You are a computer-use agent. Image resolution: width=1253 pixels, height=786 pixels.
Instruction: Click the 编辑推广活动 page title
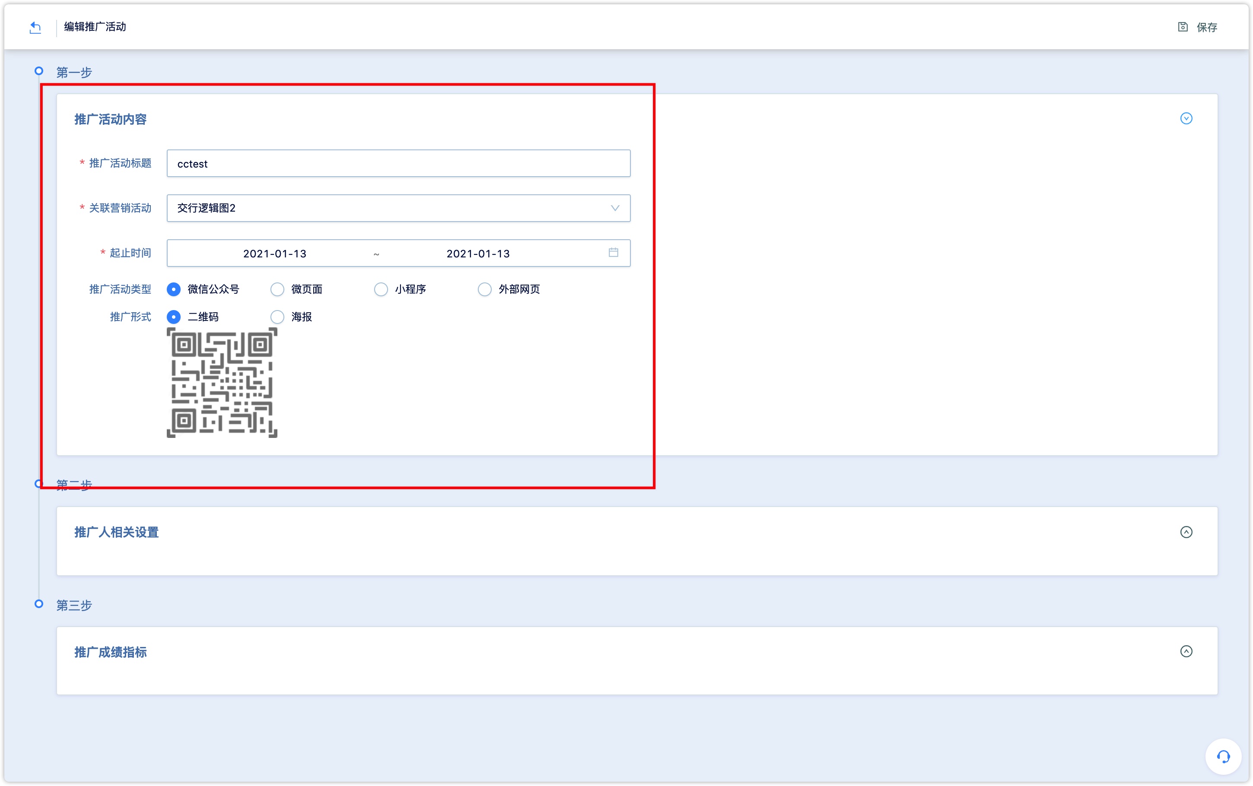tap(95, 27)
